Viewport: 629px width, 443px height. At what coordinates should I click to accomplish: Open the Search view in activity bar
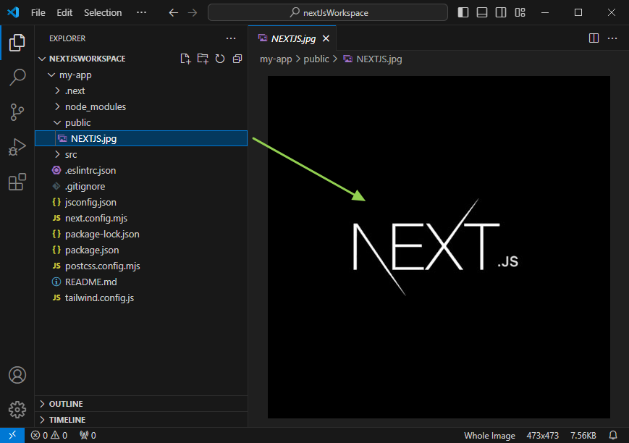(17, 77)
